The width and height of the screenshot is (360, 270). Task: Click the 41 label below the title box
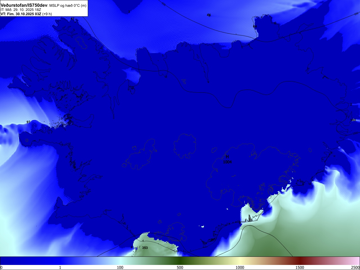tap(73, 19)
